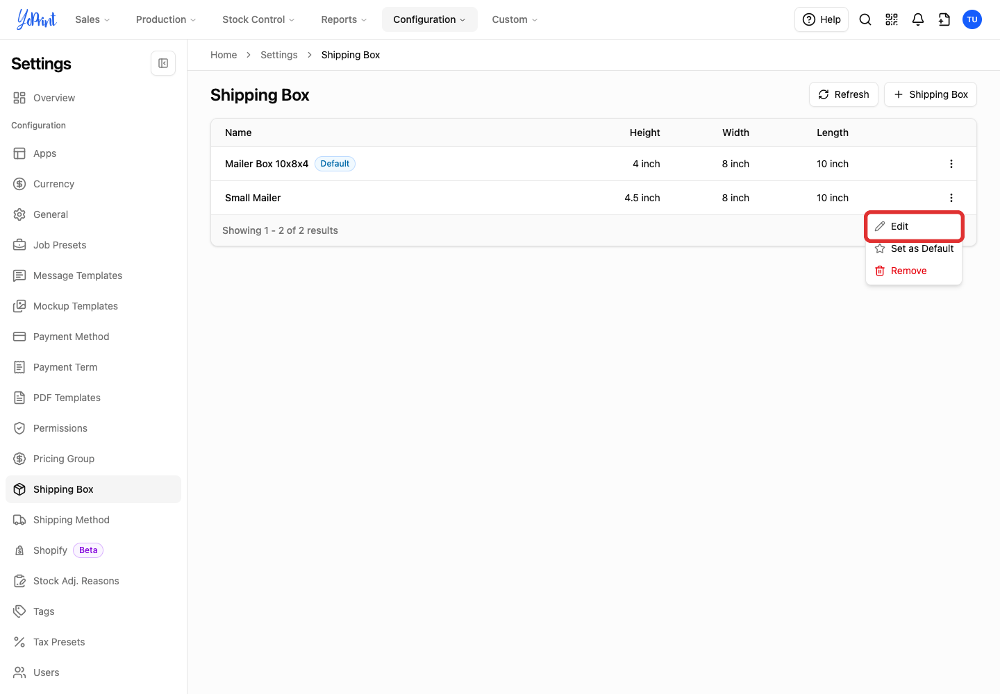Open the Stock Control dropdown
This screenshot has width=1000, height=694.
click(x=258, y=19)
